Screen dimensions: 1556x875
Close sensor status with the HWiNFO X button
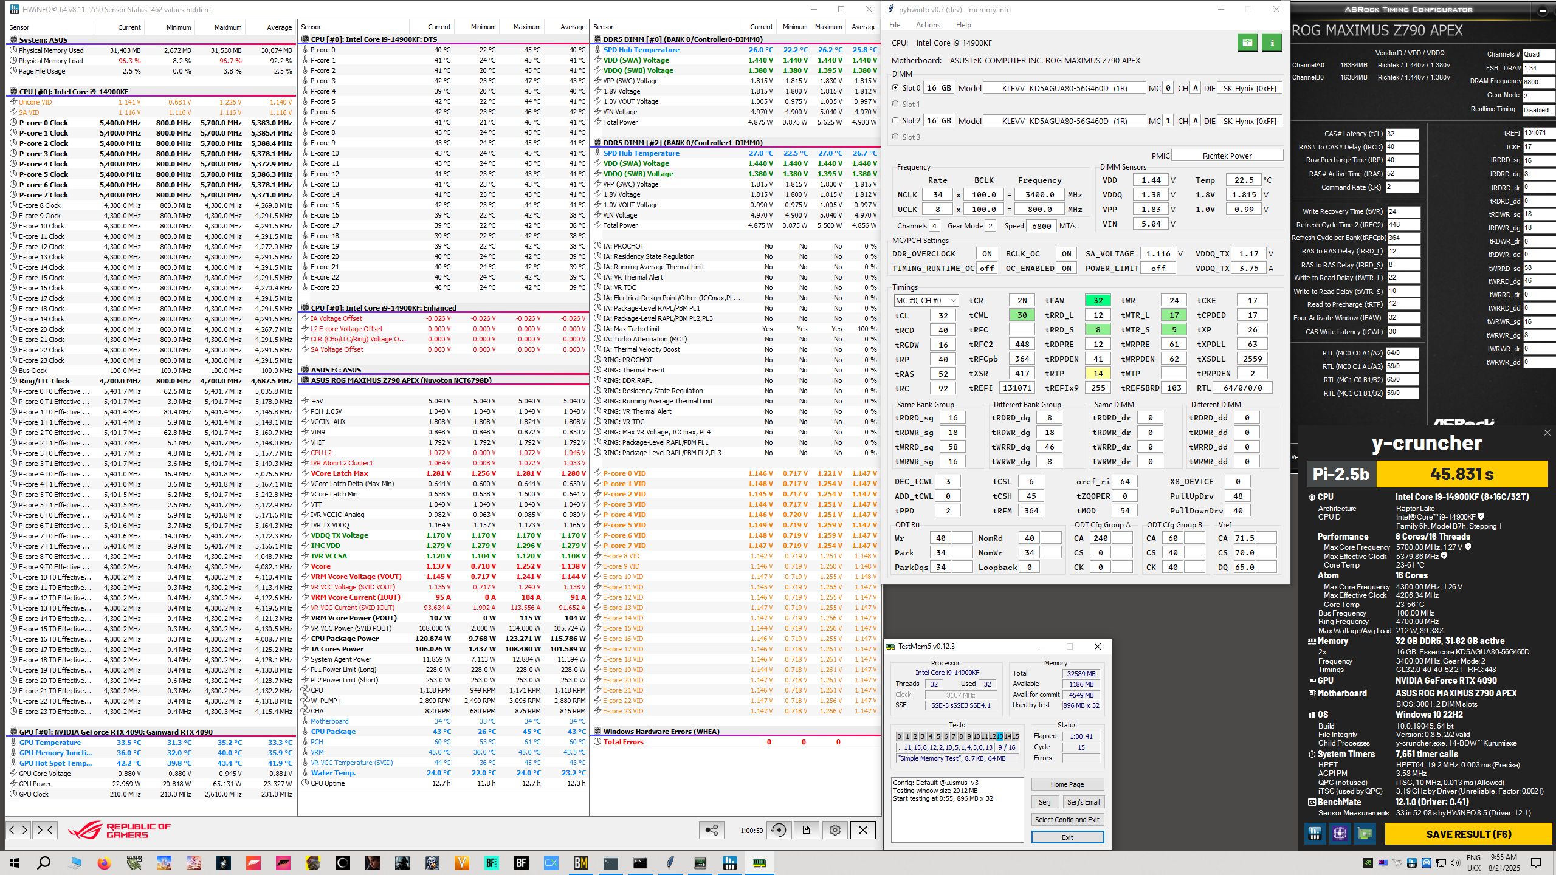tap(862, 830)
